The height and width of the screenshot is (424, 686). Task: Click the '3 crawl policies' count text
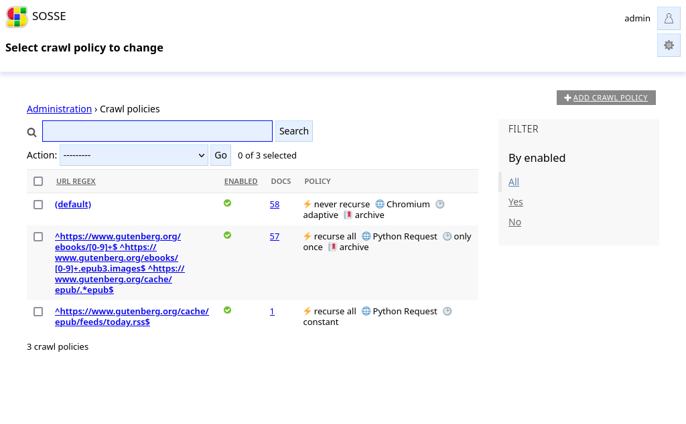click(x=58, y=346)
